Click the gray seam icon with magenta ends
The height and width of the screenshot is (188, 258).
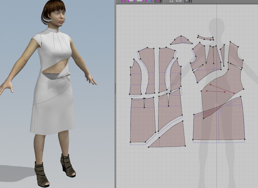coord(140,1)
